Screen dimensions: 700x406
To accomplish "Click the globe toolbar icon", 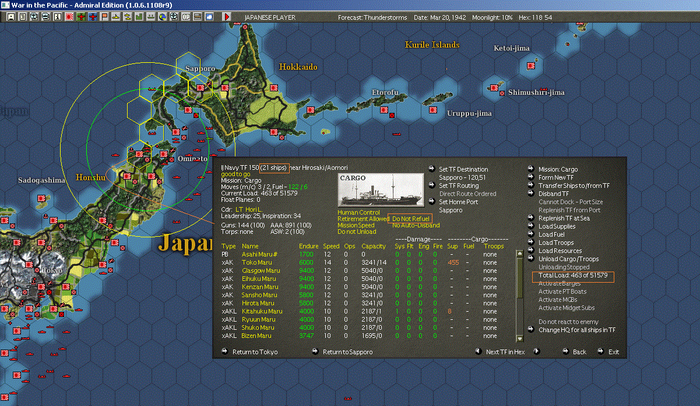I will pos(162,17).
